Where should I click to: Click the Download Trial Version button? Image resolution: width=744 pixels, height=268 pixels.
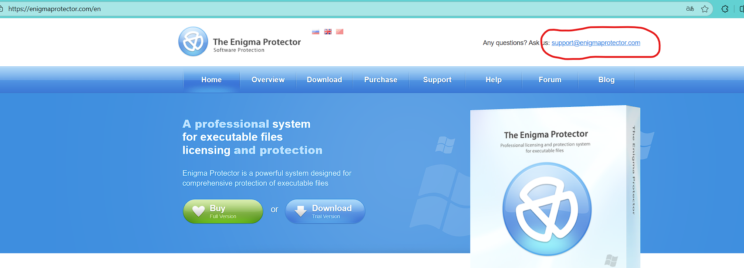pos(325,211)
